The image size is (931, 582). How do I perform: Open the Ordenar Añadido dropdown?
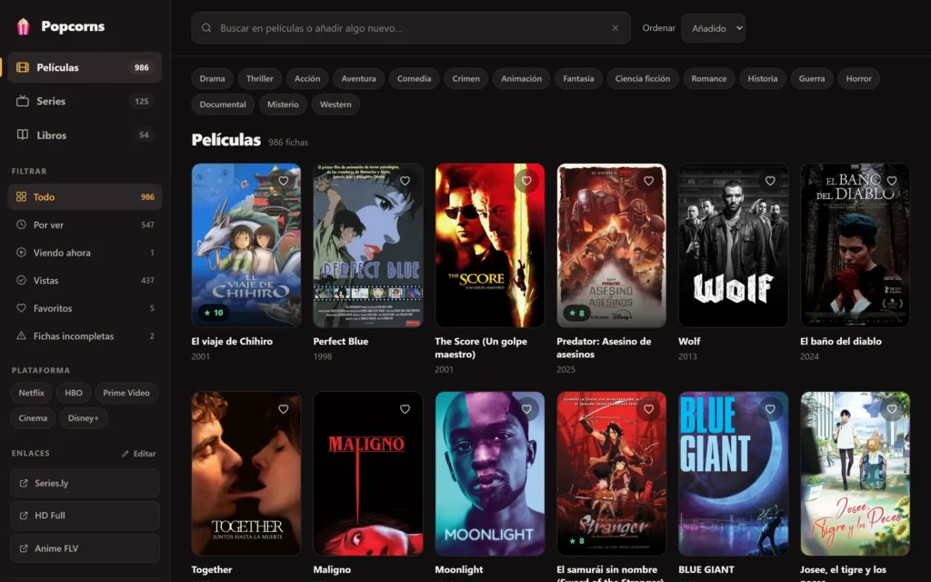pos(713,28)
